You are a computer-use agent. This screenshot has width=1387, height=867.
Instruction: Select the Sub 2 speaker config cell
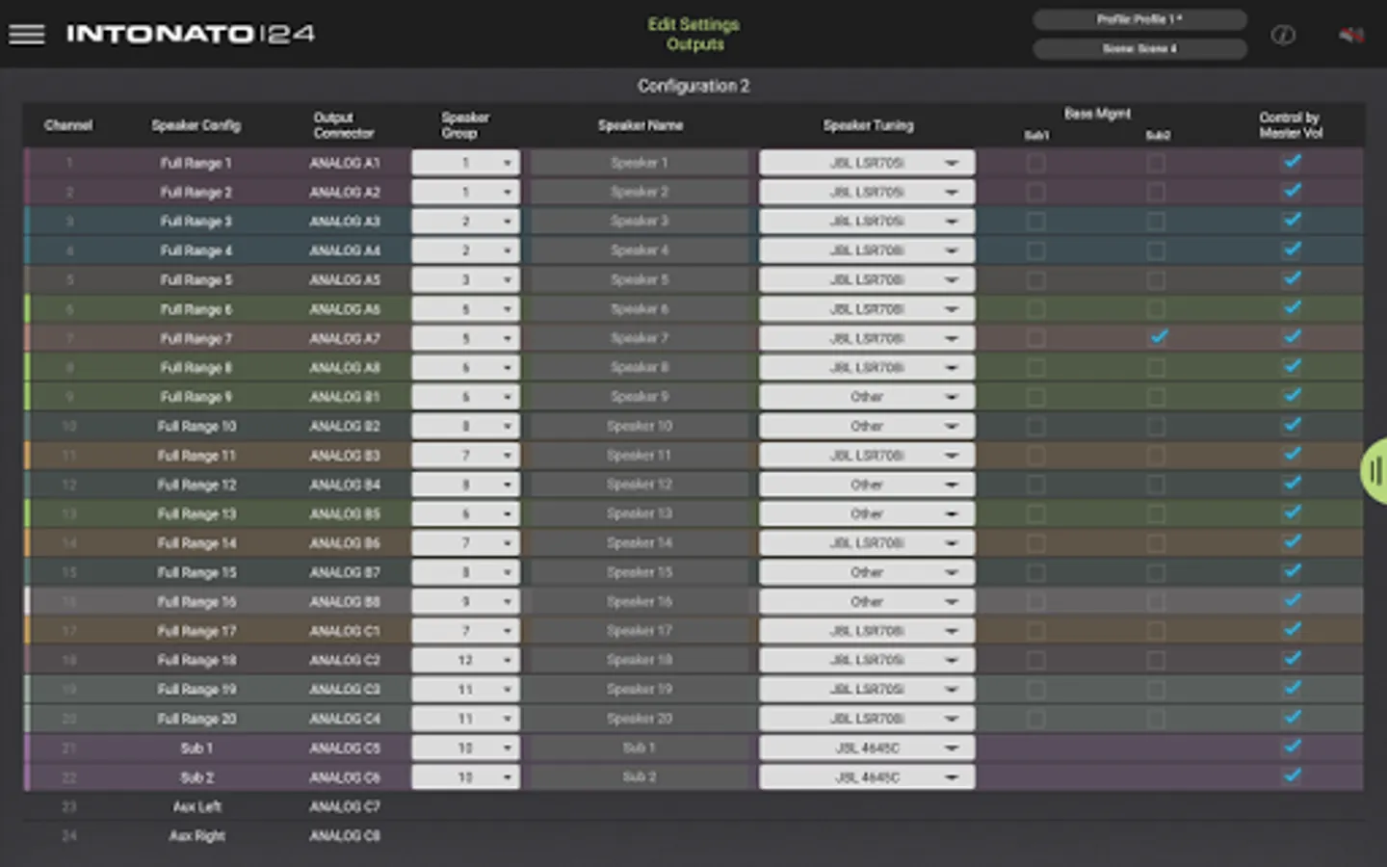(196, 777)
